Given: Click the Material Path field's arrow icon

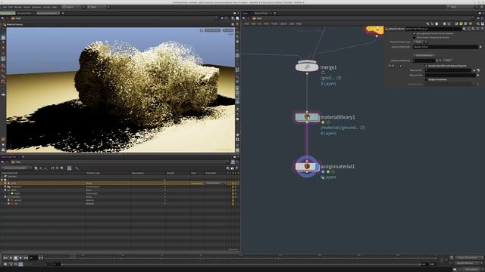Looking at the screenshot, I should coord(478,75).
